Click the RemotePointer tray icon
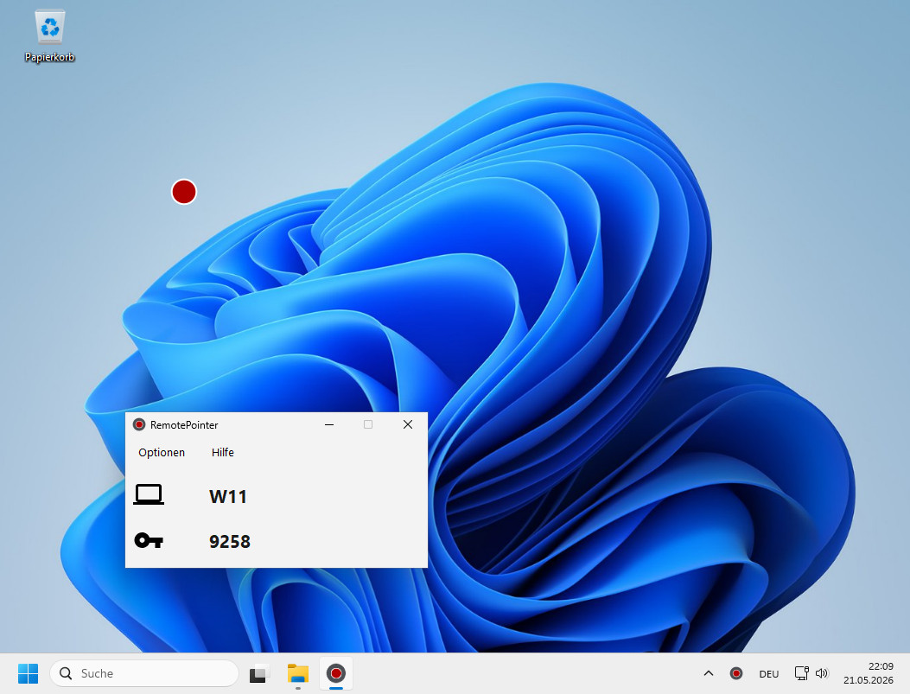The height and width of the screenshot is (694, 910). [x=736, y=674]
